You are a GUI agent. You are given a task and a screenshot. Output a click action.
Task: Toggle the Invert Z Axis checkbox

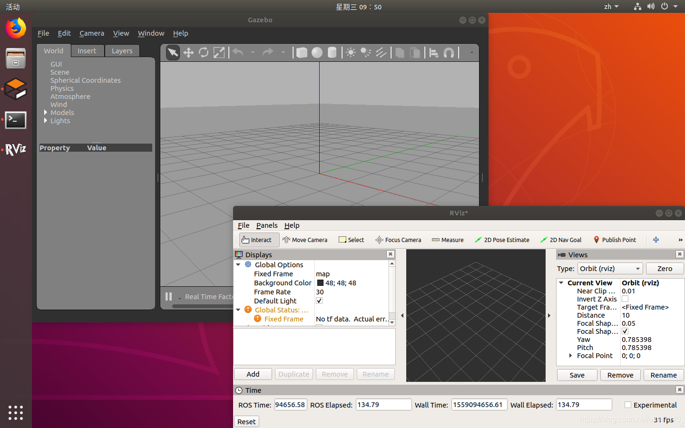(x=625, y=299)
